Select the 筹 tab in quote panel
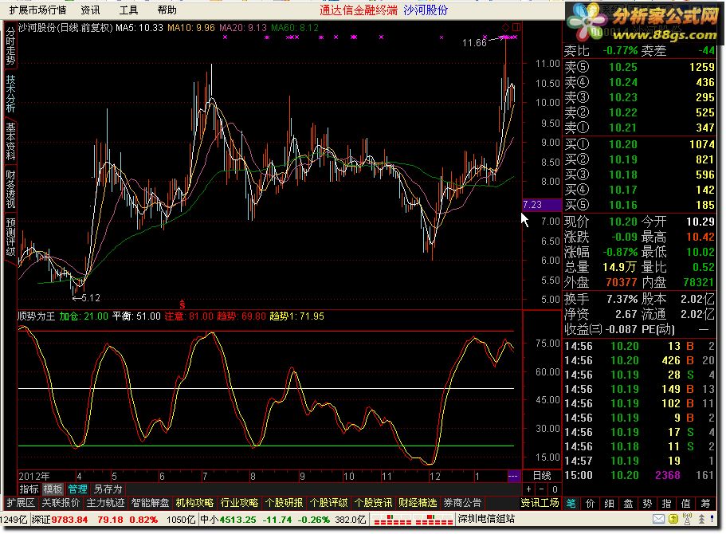 [705, 504]
